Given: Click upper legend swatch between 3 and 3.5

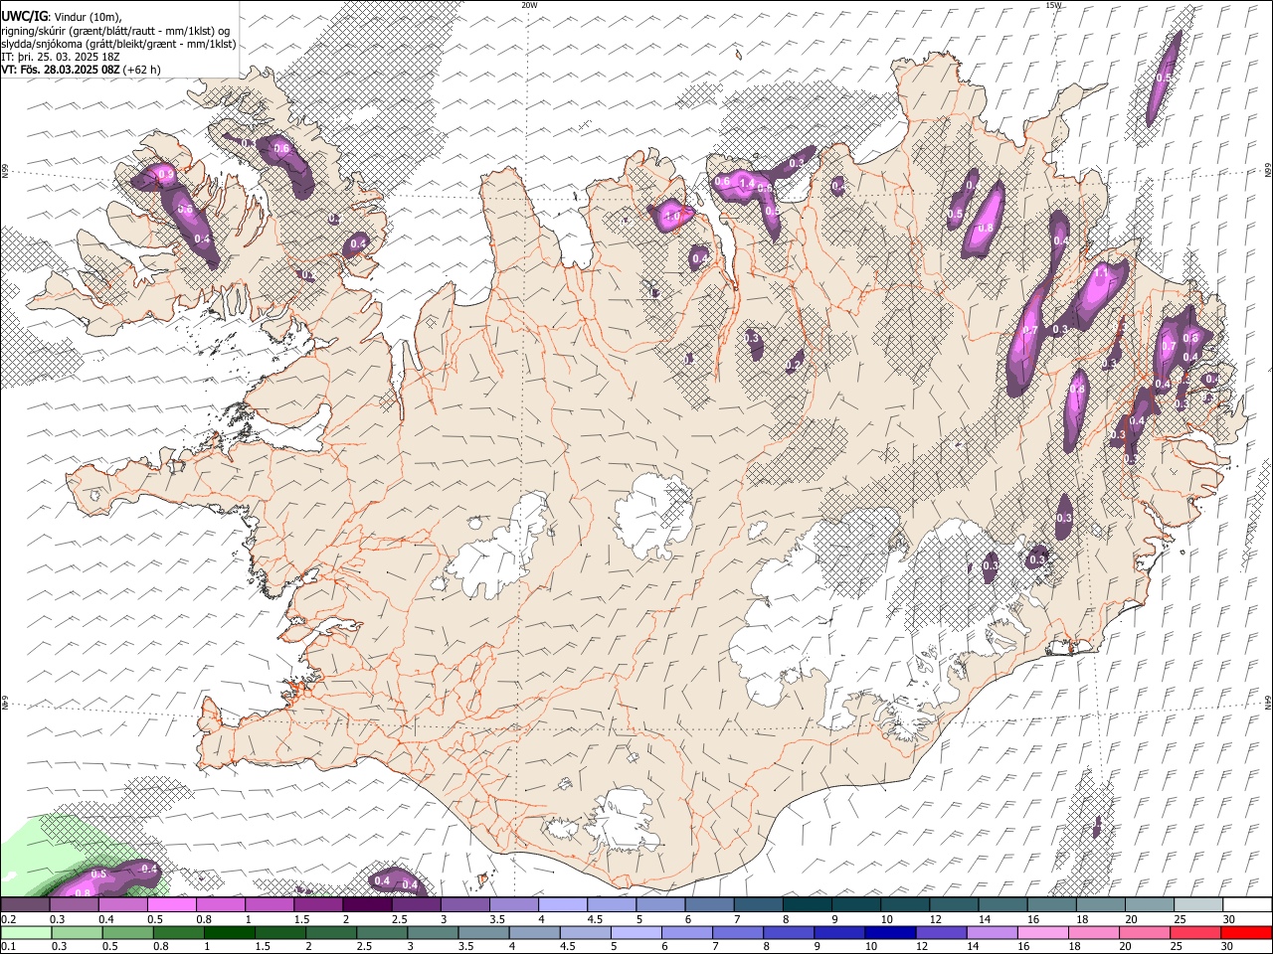Looking at the screenshot, I should (464, 905).
